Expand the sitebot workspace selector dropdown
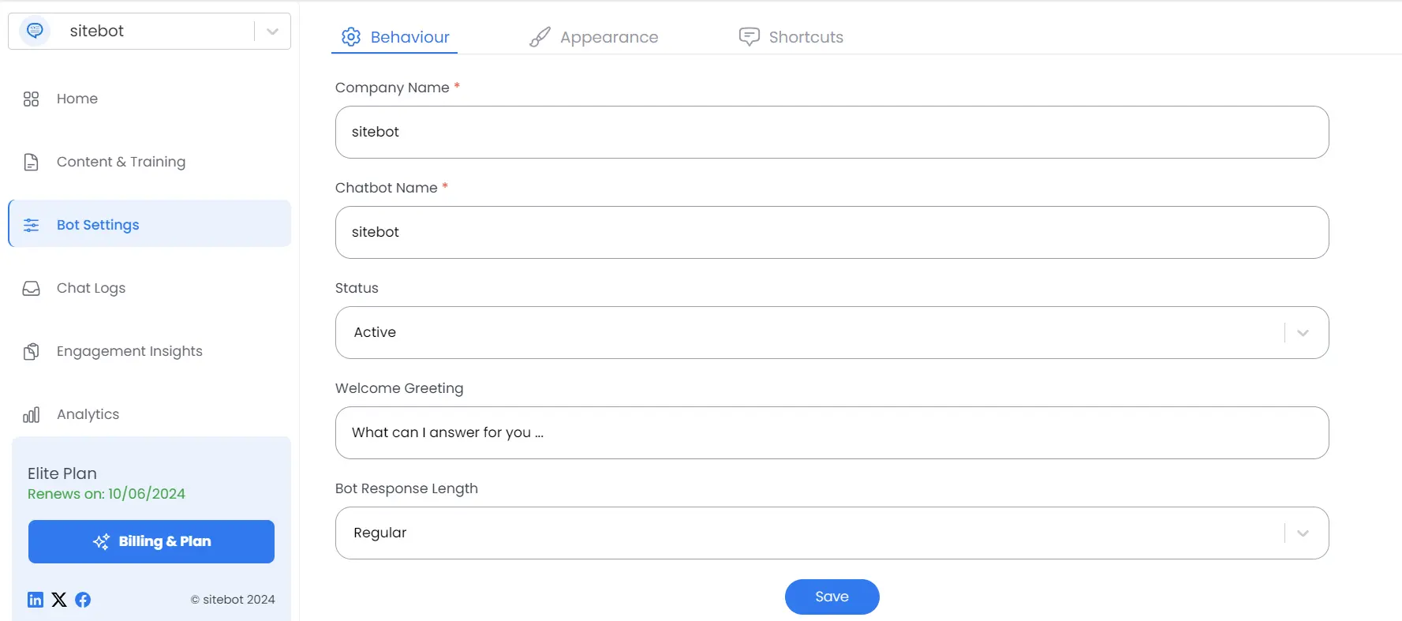This screenshot has width=1402, height=621. click(x=272, y=32)
